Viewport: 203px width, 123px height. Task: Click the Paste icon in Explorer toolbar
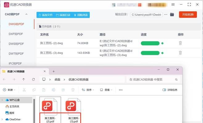click(x=43, y=90)
